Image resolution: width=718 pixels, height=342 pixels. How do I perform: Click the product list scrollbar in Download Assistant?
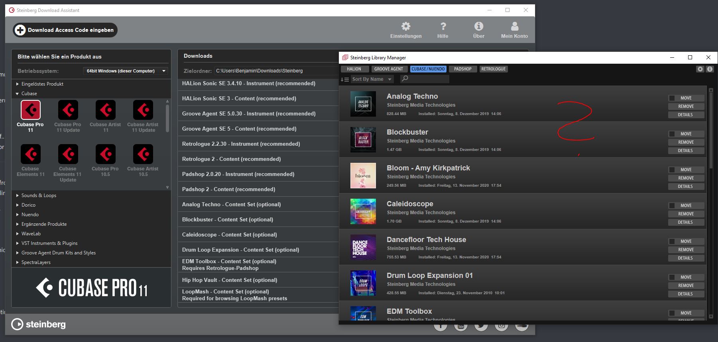pyautogui.click(x=167, y=118)
